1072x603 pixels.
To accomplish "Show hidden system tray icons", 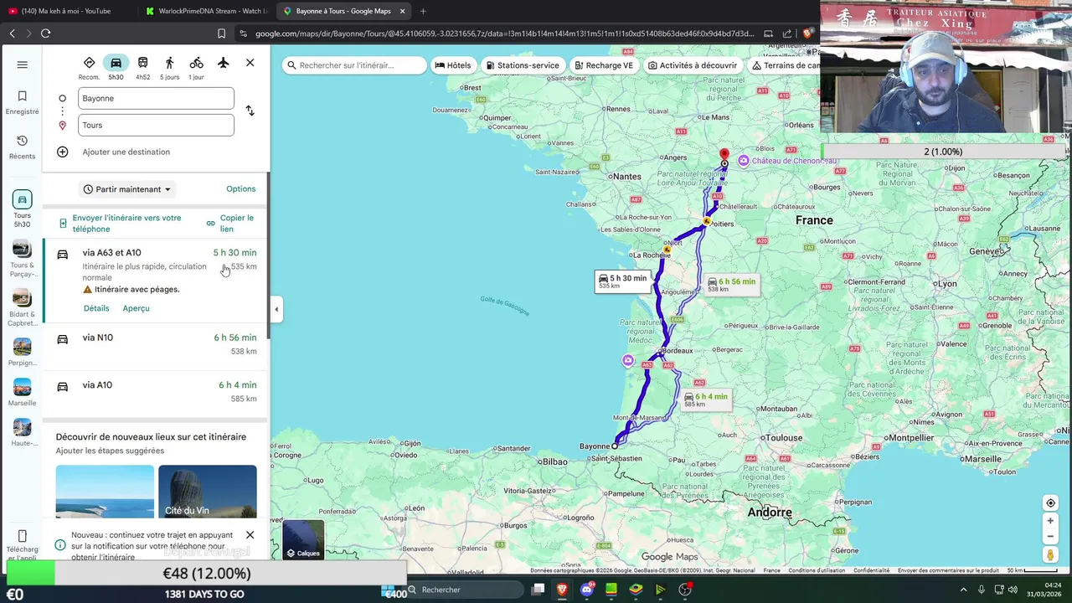I will 963,590.
